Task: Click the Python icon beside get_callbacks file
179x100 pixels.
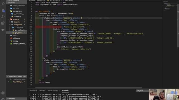Action: pos(13,30)
